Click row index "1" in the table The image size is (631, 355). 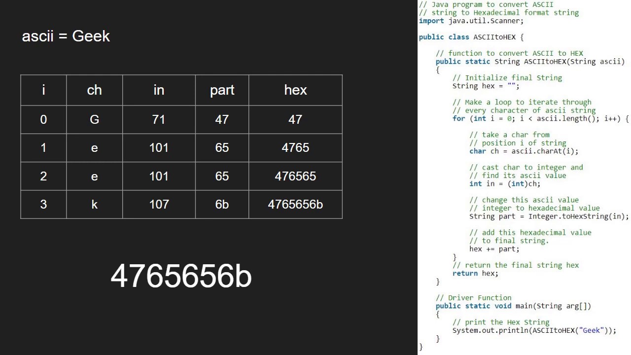coord(43,148)
